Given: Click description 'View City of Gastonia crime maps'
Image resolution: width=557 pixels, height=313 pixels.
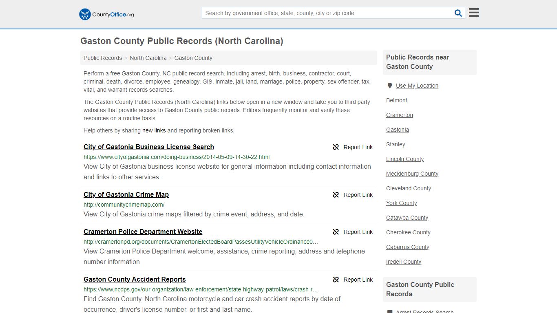Looking at the screenshot, I should [x=194, y=214].
